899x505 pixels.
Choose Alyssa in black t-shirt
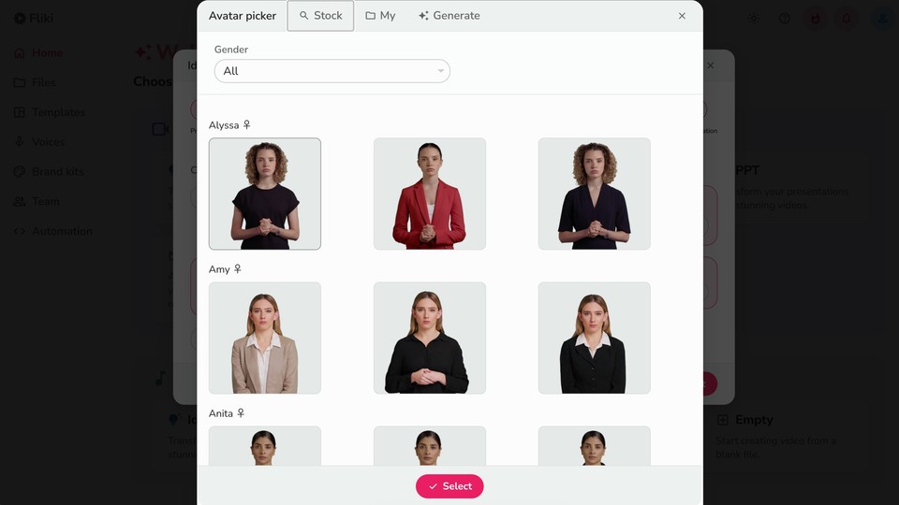[x=265, y=194]
